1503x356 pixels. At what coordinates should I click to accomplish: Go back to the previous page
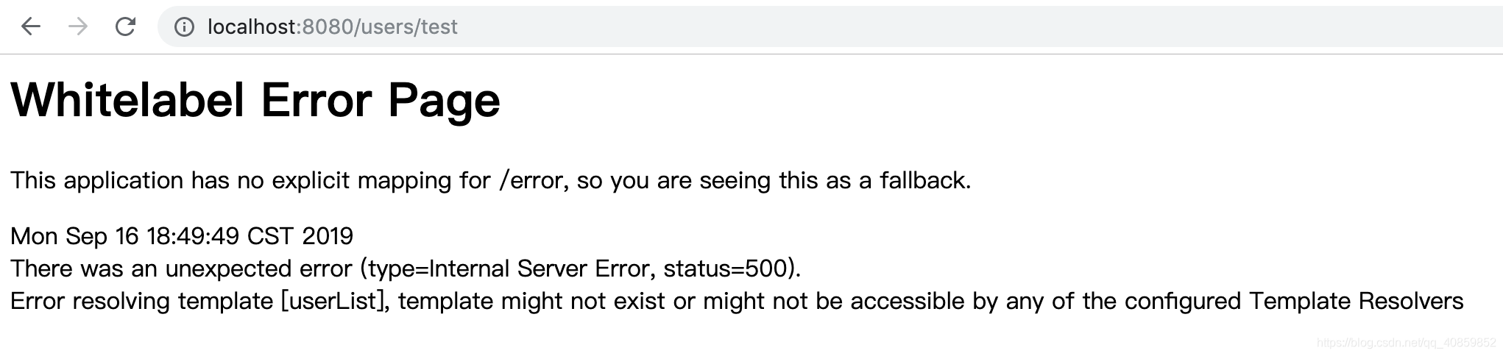(x=31, y=27)
